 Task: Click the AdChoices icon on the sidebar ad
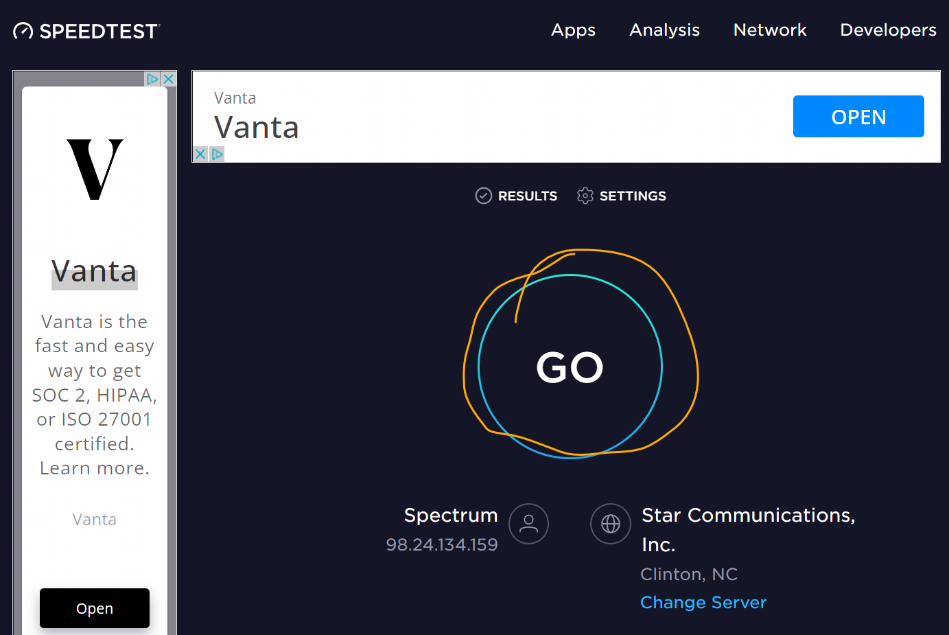152,78
